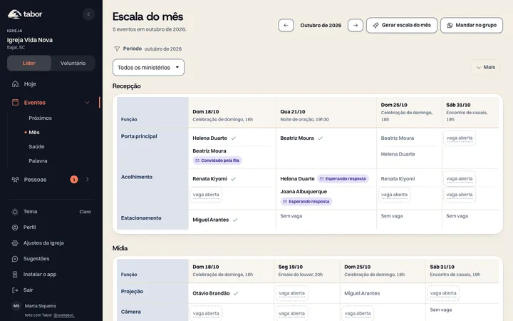Open the Próximos events page
The height and width of the screenshot is (321, 513).
[x=40, y=118]
